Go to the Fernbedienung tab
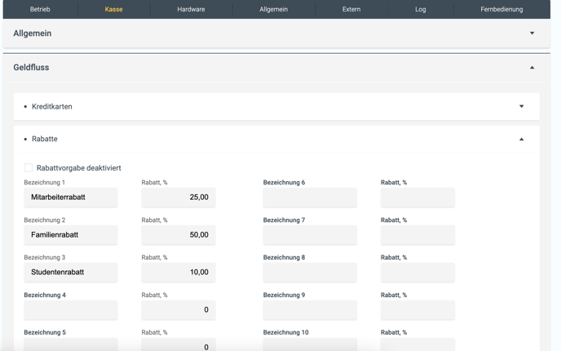The width and height of the screenshot is (561, 351). coord(501,10)
